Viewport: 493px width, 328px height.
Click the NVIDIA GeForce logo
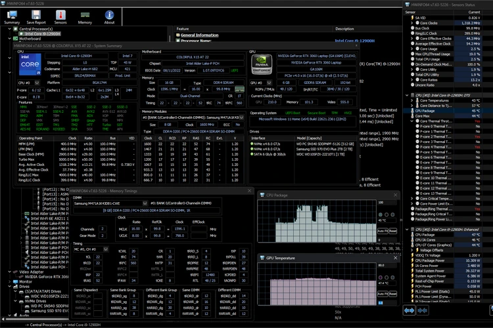(x=262, y=64)
